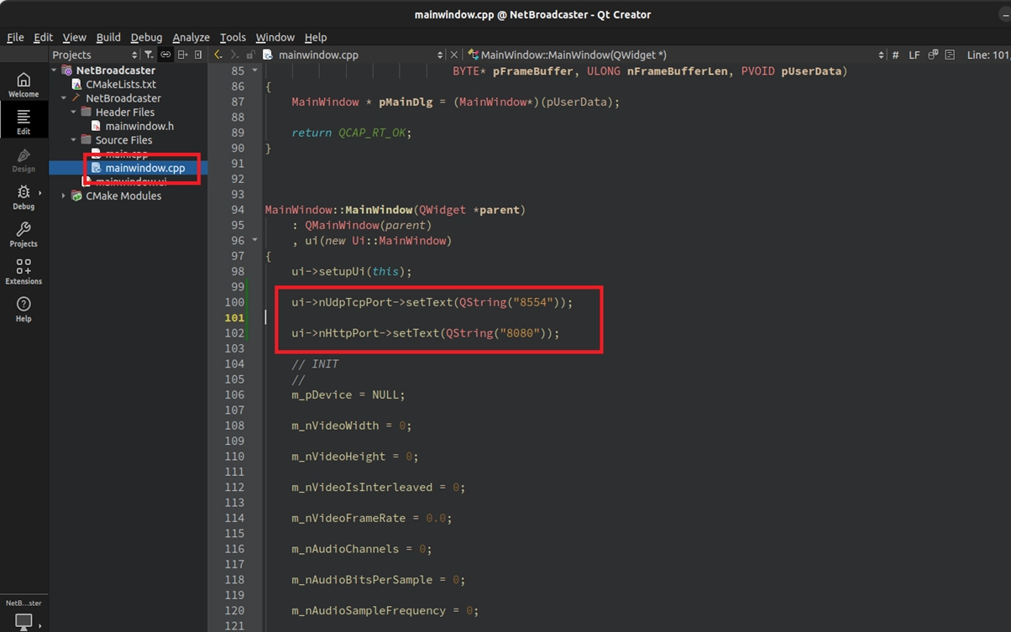The width and height of the screenshot is (1011, 632).
Task: Click "8080" string on line 102
Action: pos(519,333)
